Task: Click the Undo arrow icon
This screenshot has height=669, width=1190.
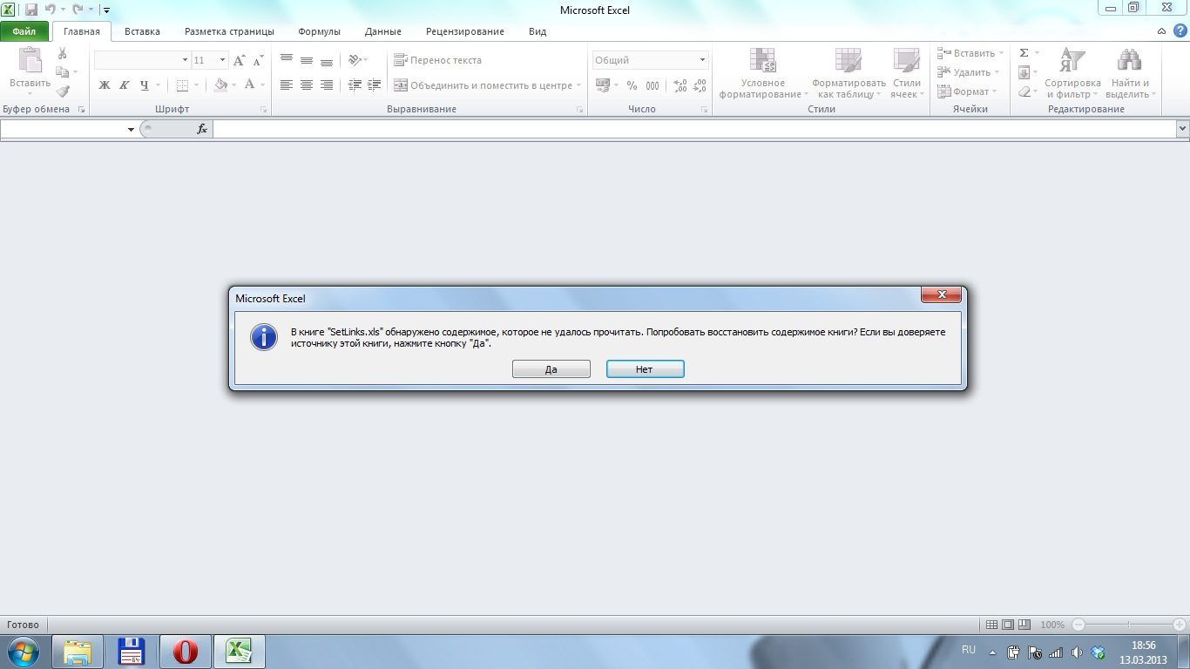Action: pyautogui.click(x=51, y=10)
